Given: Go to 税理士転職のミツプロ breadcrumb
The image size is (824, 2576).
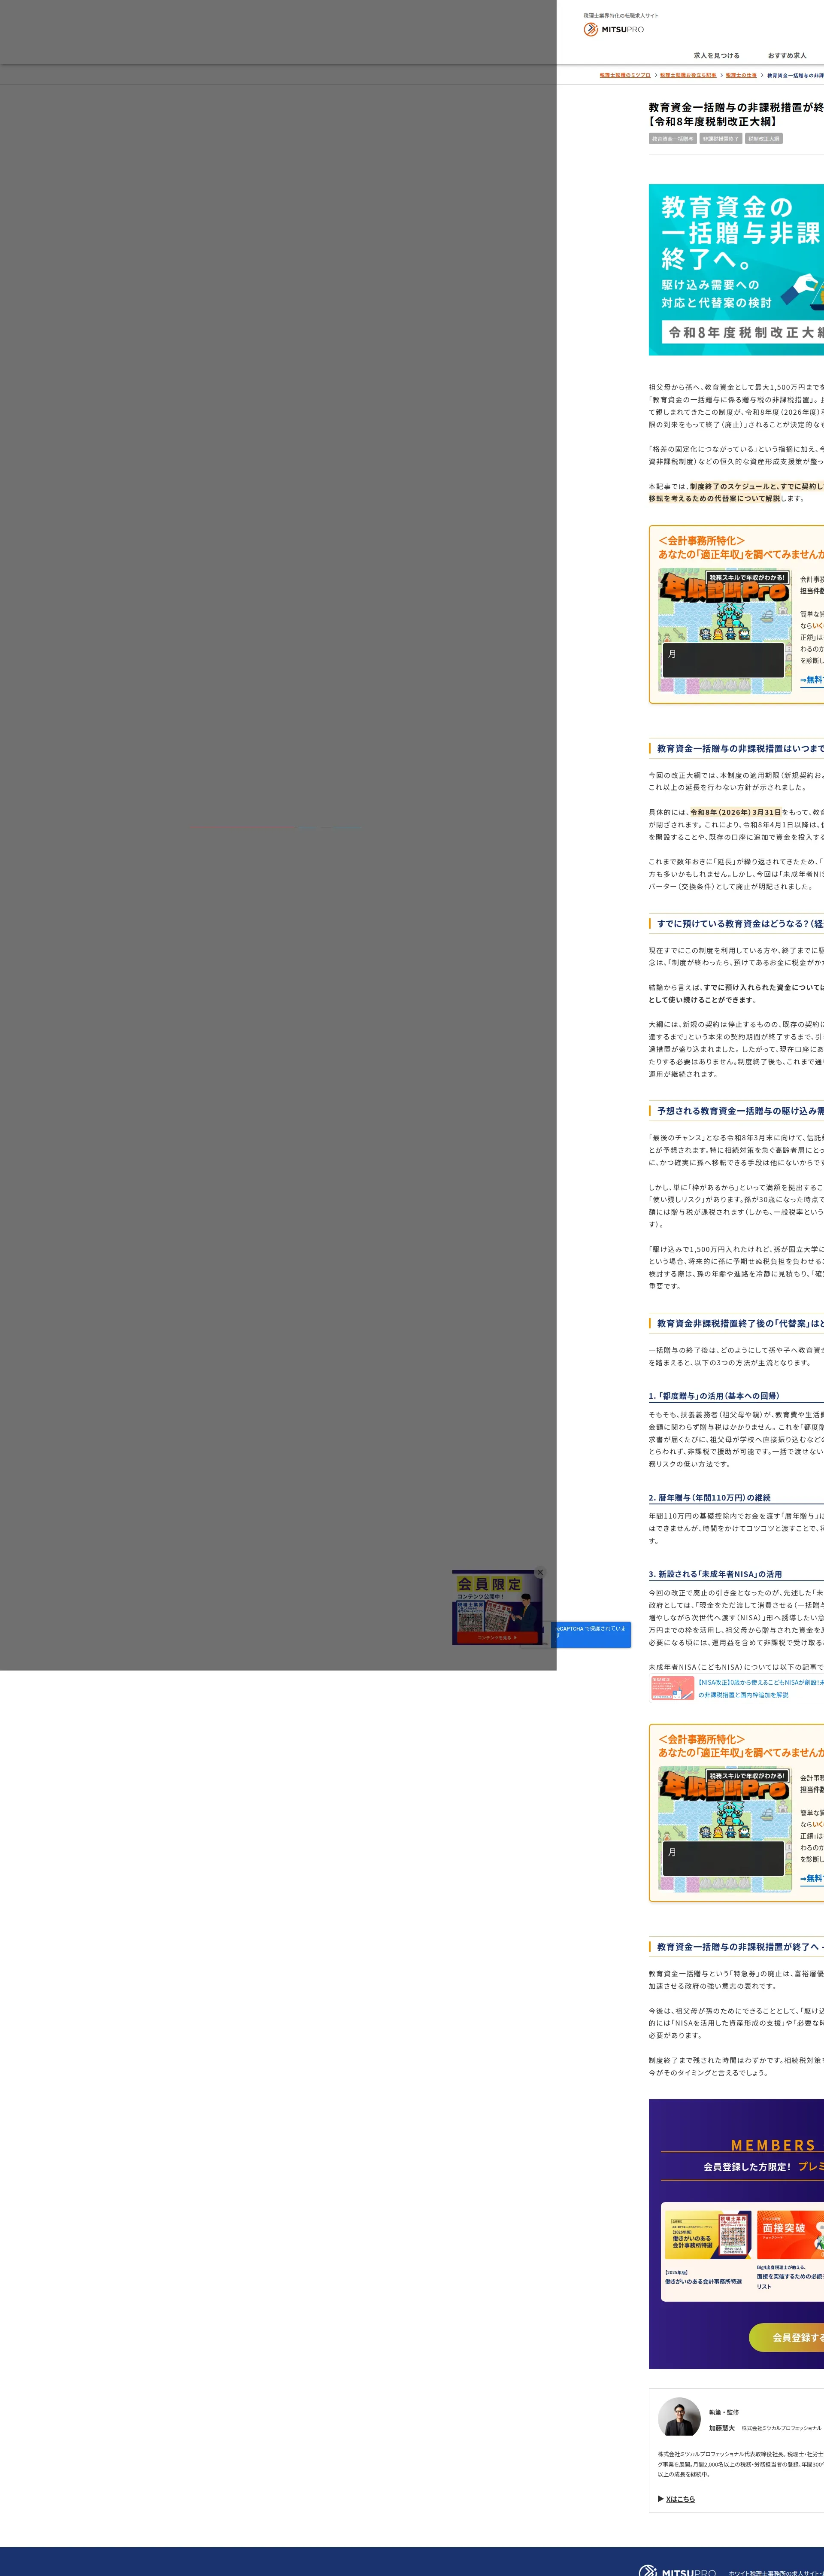Looking at the screenshot, I should coord(625,75).
